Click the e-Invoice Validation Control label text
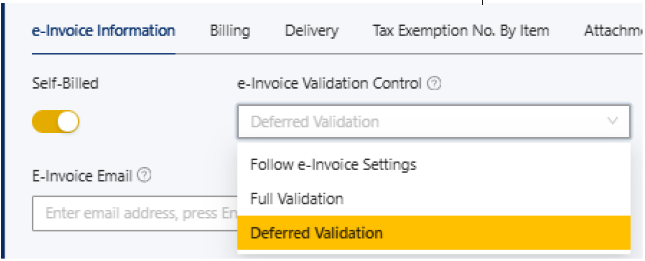Screen dimensions: 645x261 pyautogui.click(x=329, y=84)
